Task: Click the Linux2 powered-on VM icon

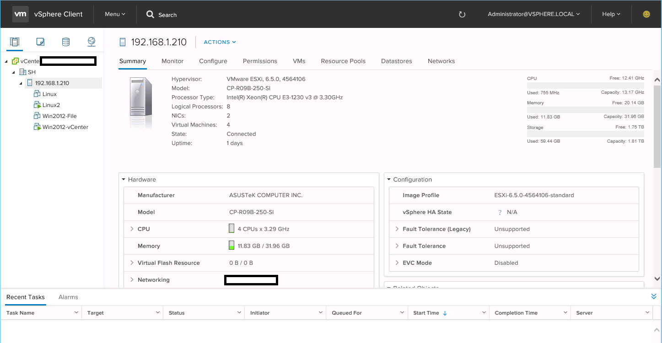Action: [x=38, y=105]
